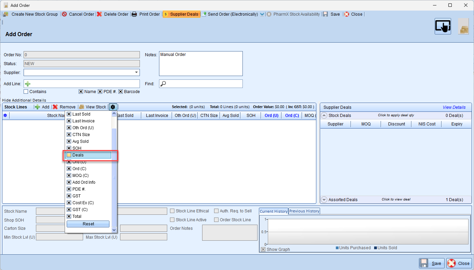The height and width of the screenshot is (270, 474).
Task: Click the Print Order printer icon
Action: point(134,14)
